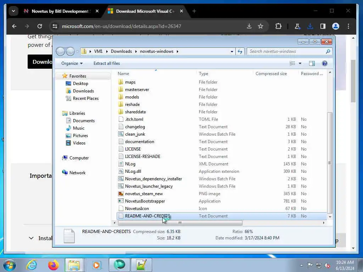Click the microsoft.com address bar URL
363x272 pixels.
(122, 26)
